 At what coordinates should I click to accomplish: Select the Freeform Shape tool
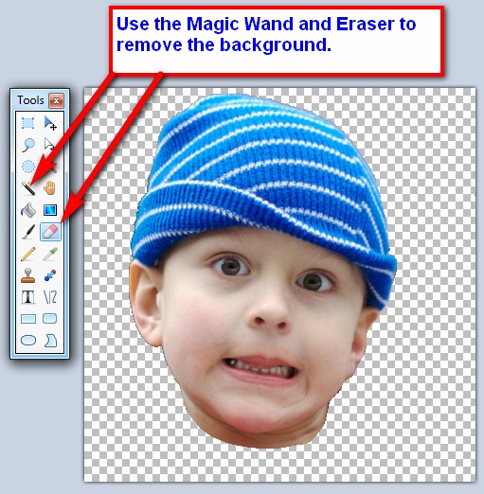(50, 341)
